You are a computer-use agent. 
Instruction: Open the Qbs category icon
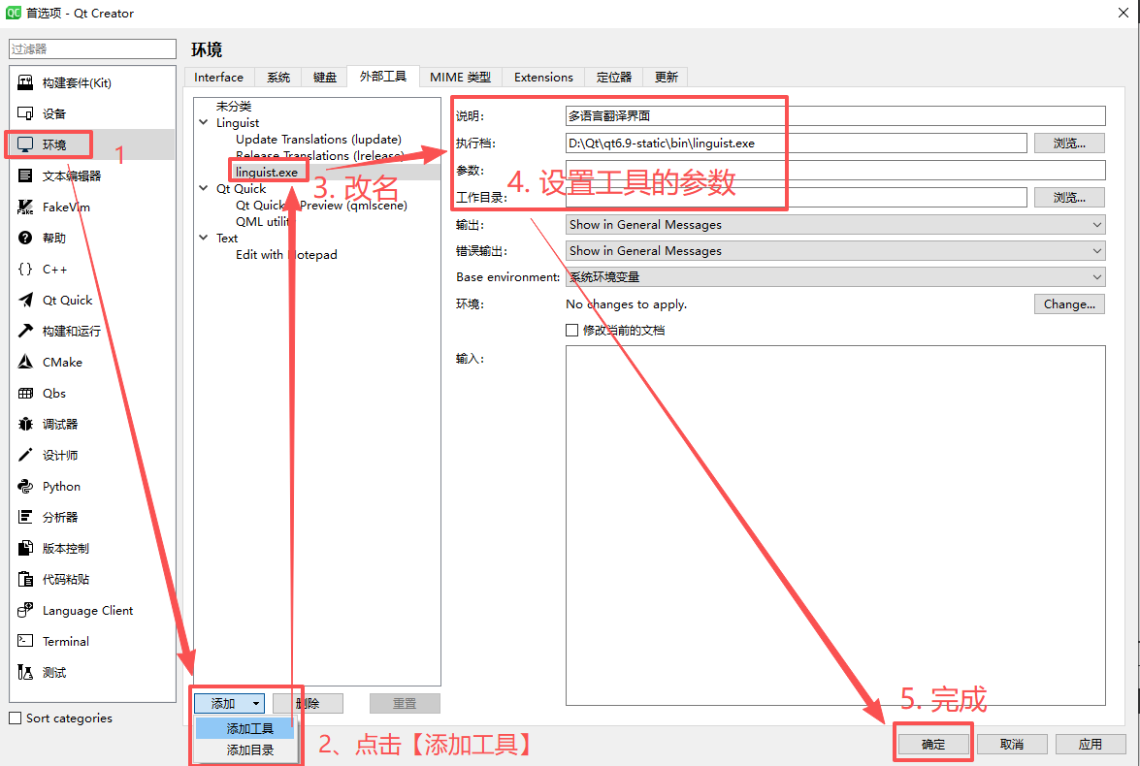point(25,393)
